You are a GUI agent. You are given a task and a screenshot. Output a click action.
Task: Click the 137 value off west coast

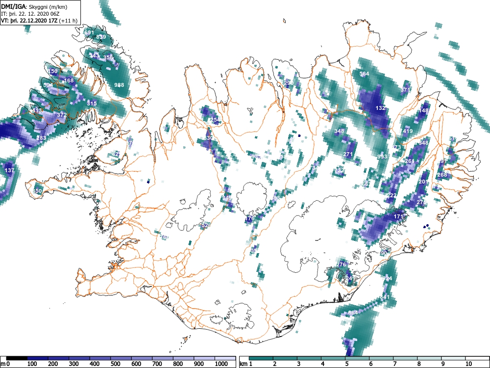pyautogui.click(x=10, y=170)
